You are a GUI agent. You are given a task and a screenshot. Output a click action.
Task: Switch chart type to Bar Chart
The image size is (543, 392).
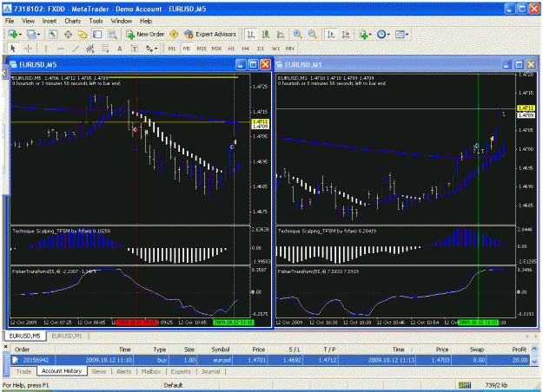(251, 34)
